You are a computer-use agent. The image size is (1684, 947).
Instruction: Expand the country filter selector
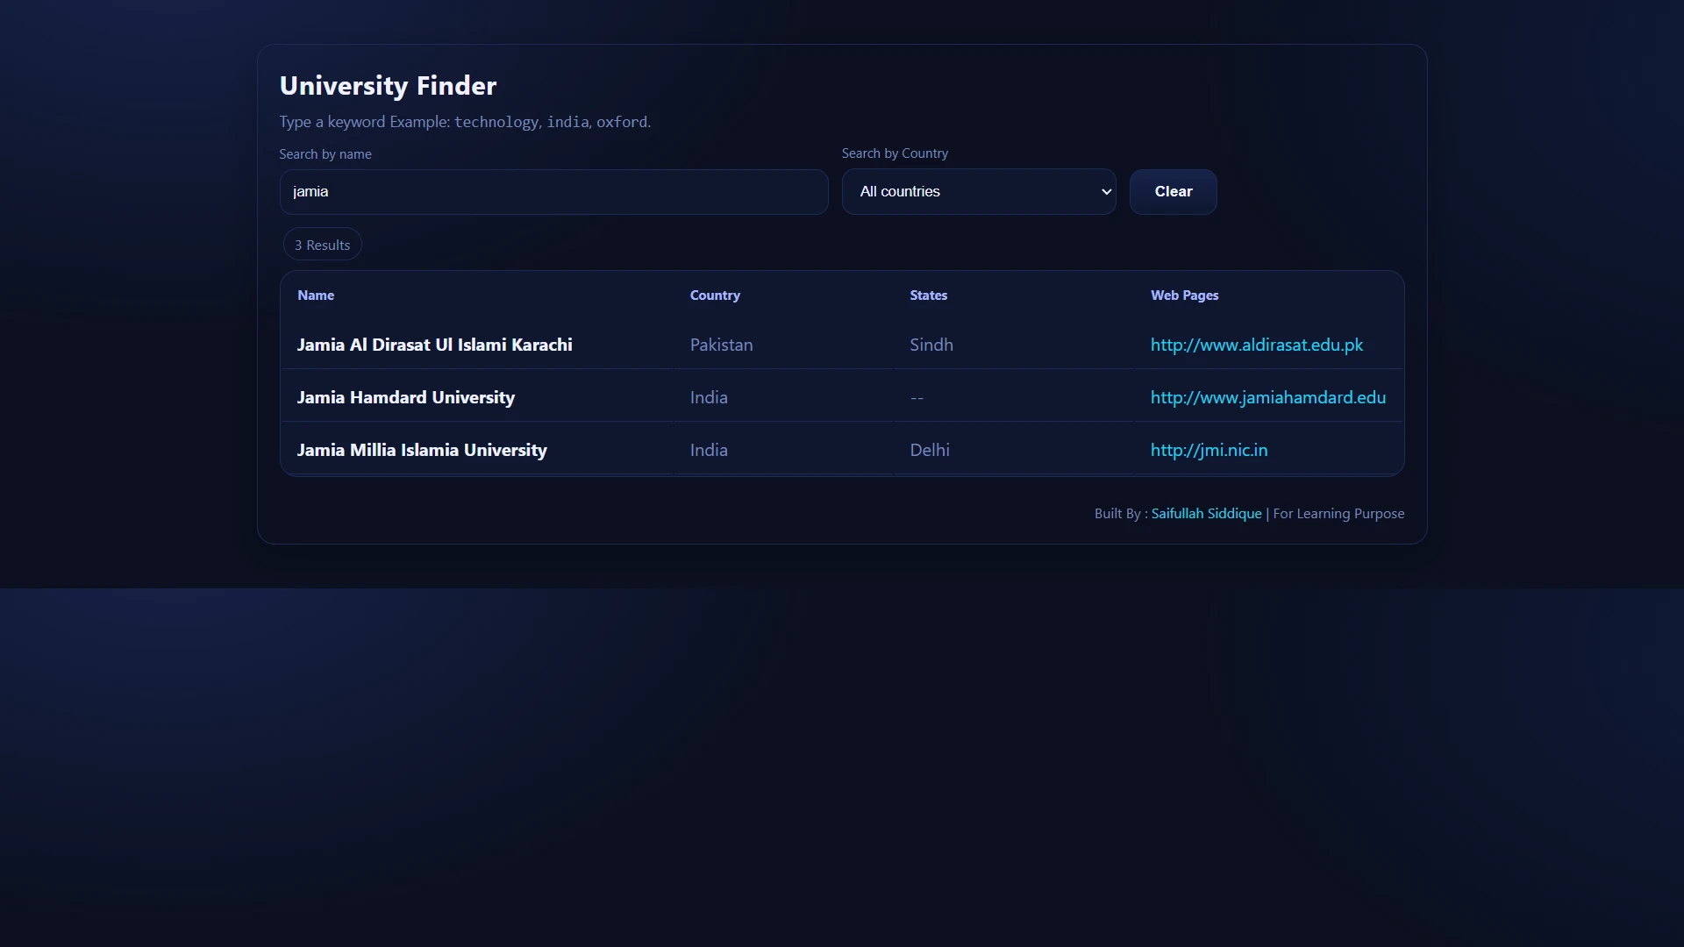(x=978, y=191)
